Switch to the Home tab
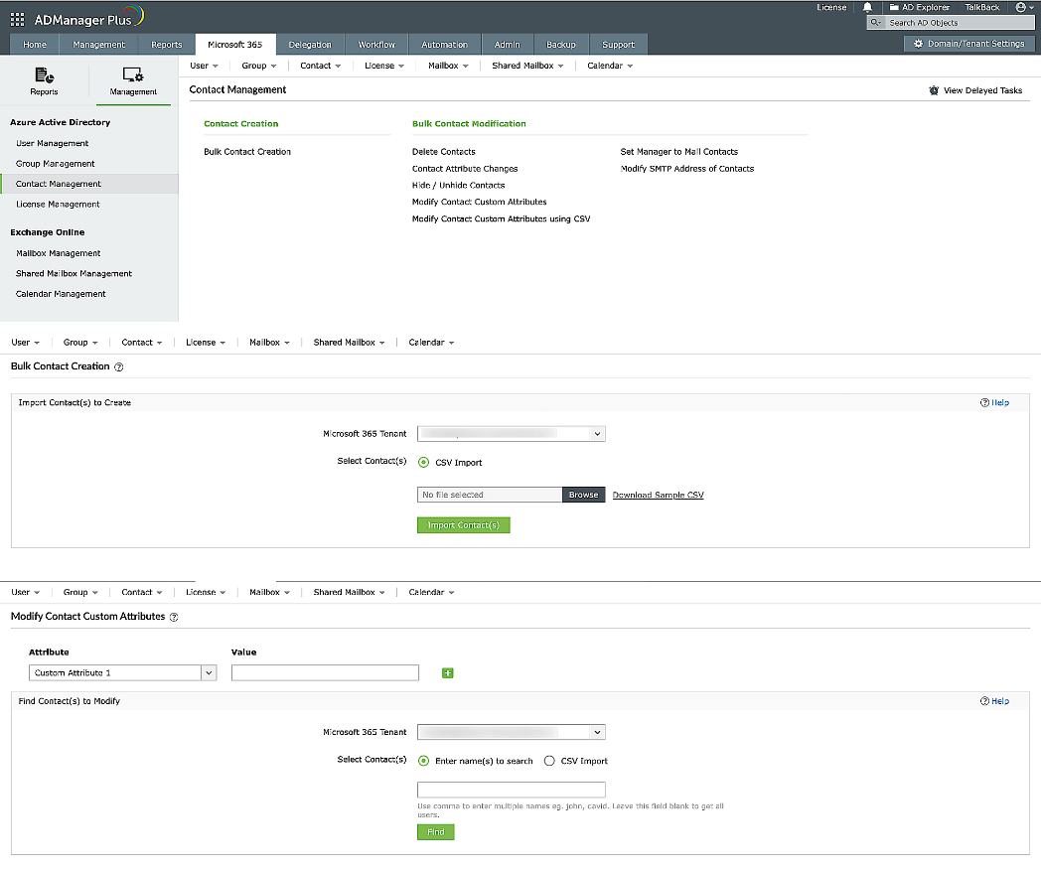1041x871 pixels. click(35, 45)
